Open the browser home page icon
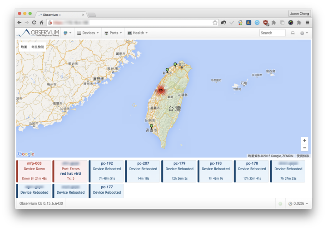This screenshot has width=327, height=230. [41, 23]
